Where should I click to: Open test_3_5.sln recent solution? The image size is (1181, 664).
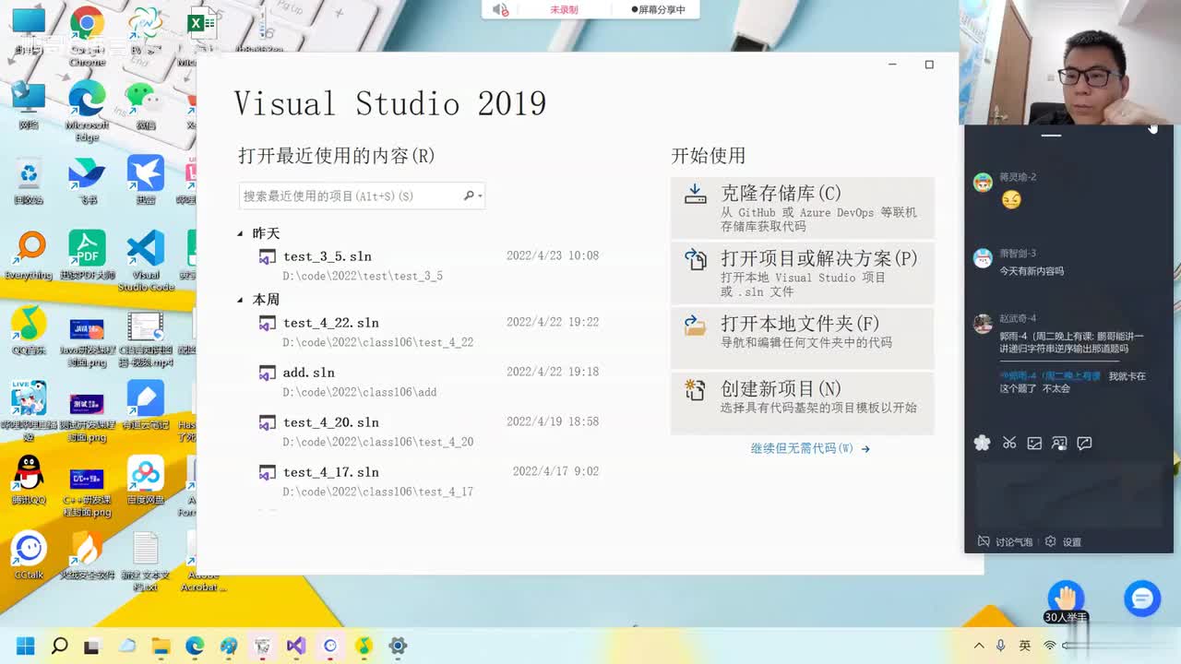(x=429, y=265)
